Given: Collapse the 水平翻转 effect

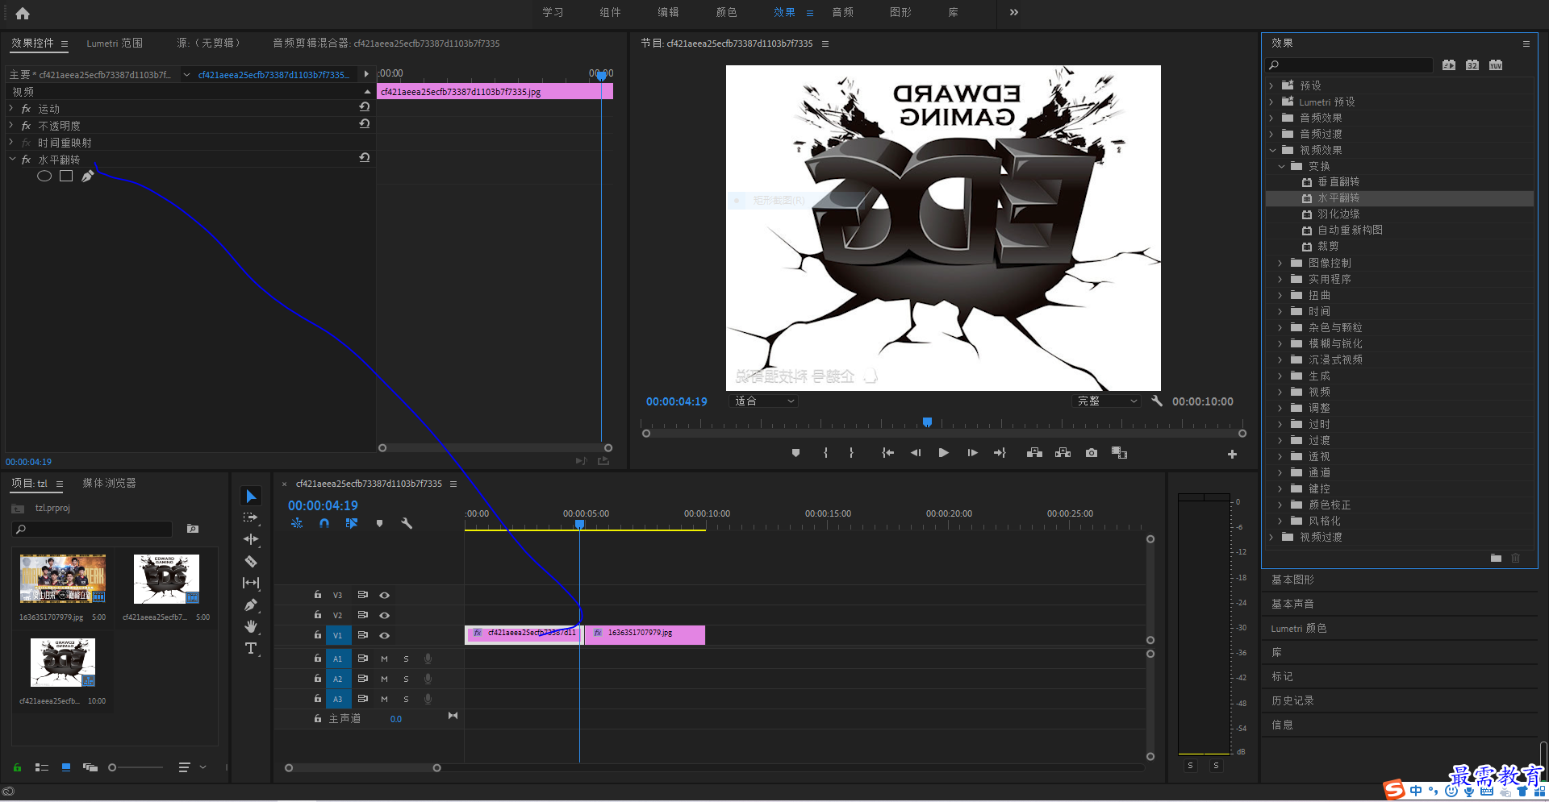Looking at the screenshot, I should click(x=12, y=159).
